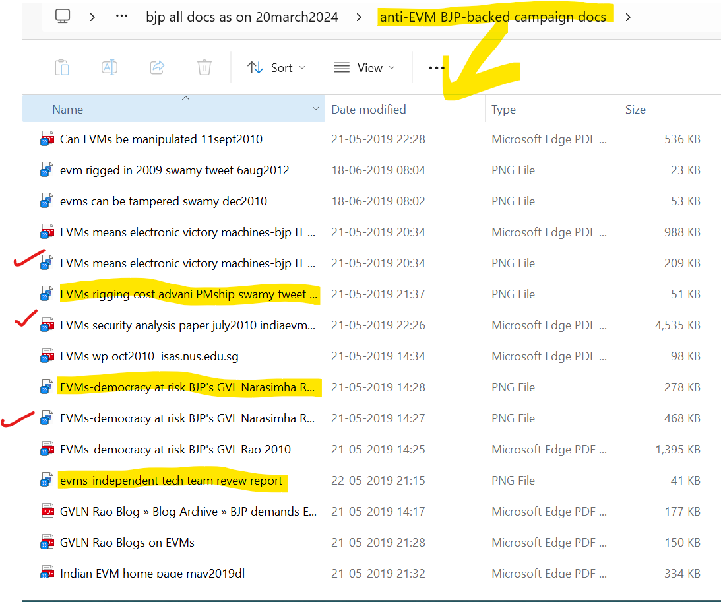Click the 98 KB size cell
The width and height of the screenshot is (721, 602).
coord(685,356)
